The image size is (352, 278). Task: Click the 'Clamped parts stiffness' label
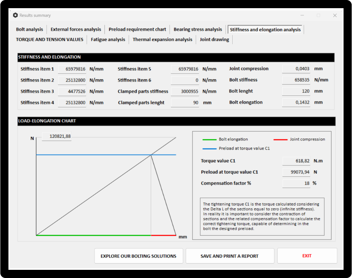click(143, 92)
